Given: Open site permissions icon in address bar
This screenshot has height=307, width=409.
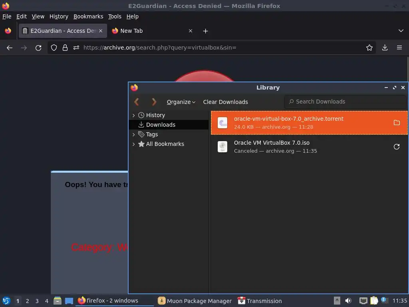Looking at the screenshot, I should (76, 48).
